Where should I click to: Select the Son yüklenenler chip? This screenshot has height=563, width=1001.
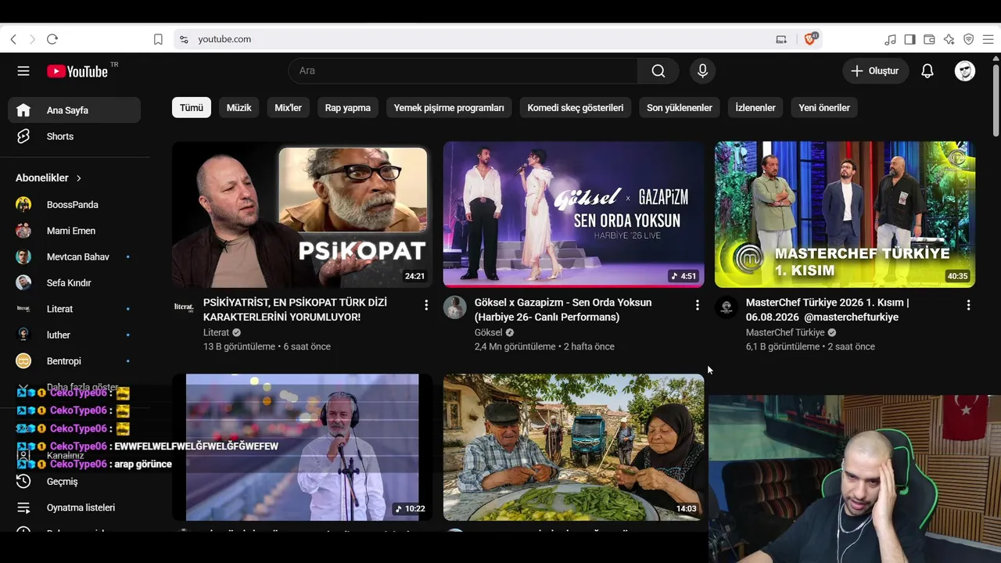(680, 108)
